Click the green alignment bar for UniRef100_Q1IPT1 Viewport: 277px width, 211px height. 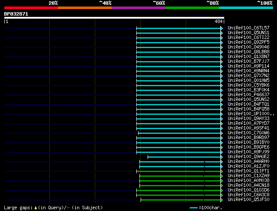pyautogui.click(x=178, y=172)
